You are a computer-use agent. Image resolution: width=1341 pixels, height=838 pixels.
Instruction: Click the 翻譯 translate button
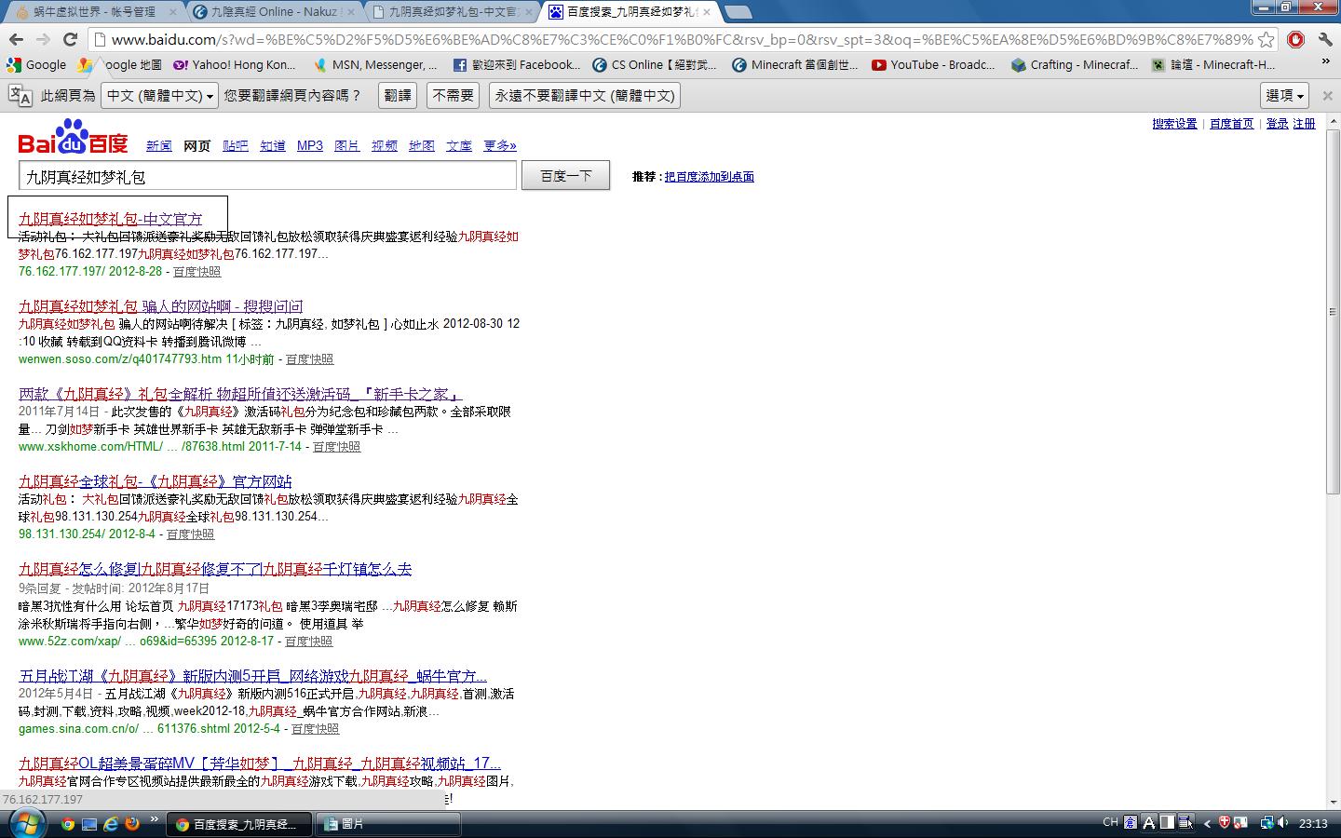coord(398,96)
